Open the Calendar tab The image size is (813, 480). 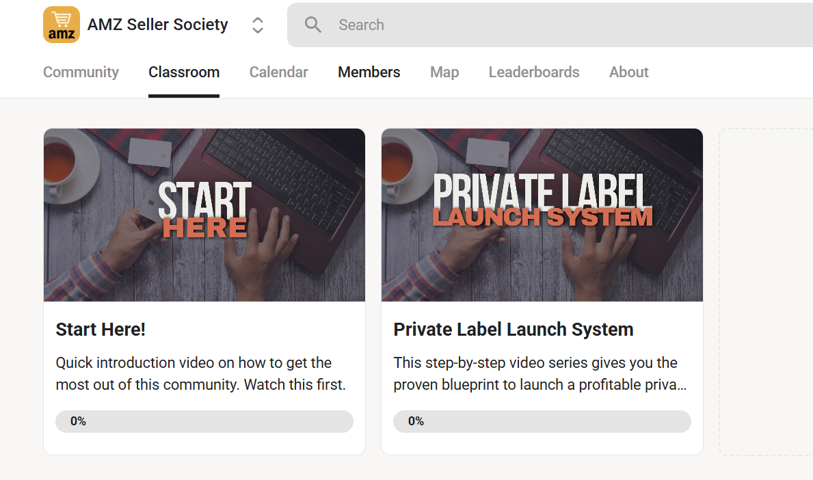coord(278,72)
